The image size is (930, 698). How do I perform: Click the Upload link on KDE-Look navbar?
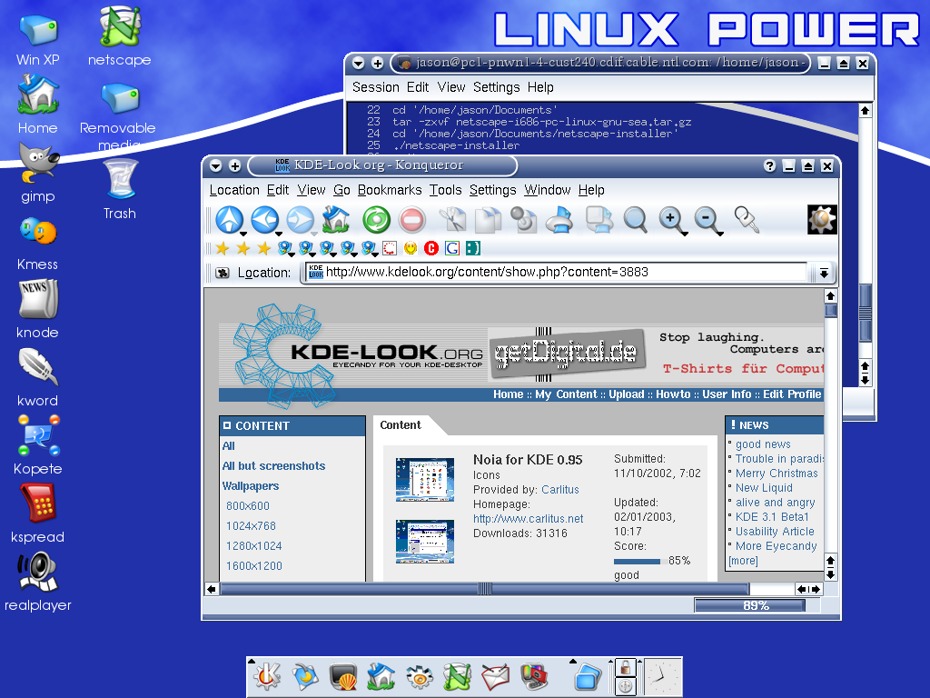(627, 394)
